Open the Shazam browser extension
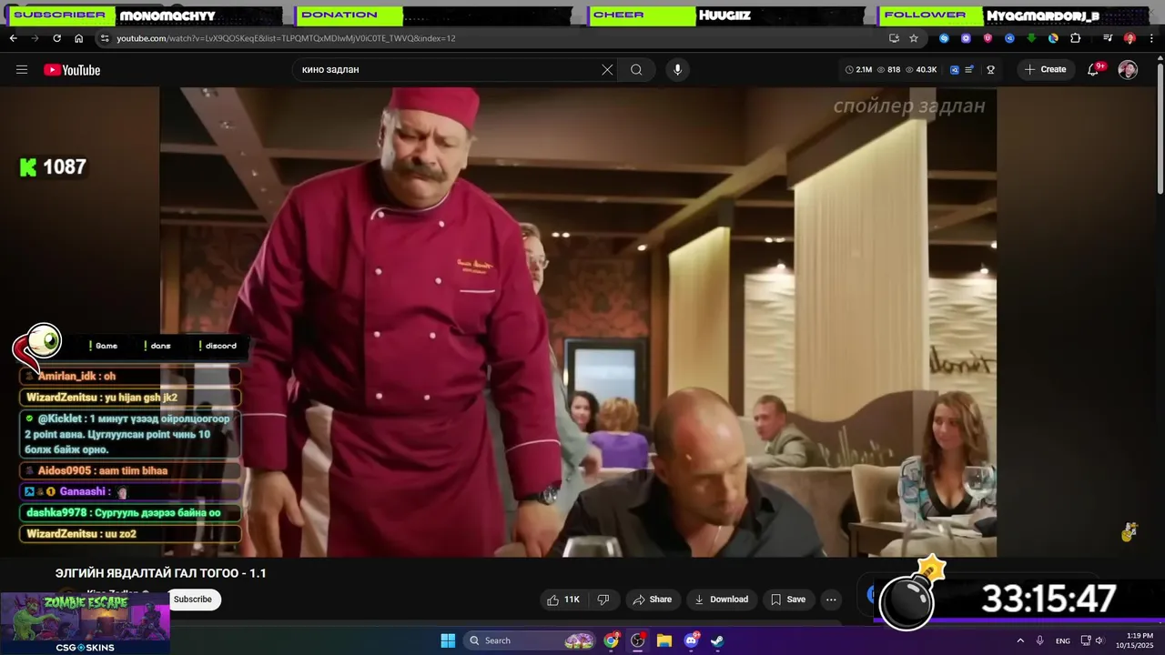 (944, 38)
